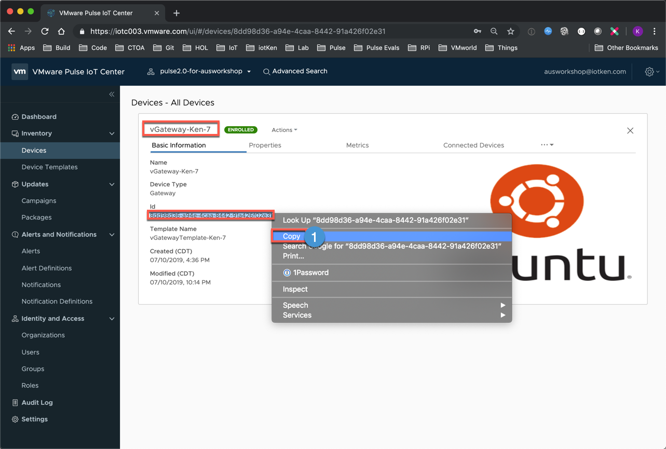This screenshot has width=666, height=449.
Task: Click the purple K profile avatar
Action: (x=638, y=31)
